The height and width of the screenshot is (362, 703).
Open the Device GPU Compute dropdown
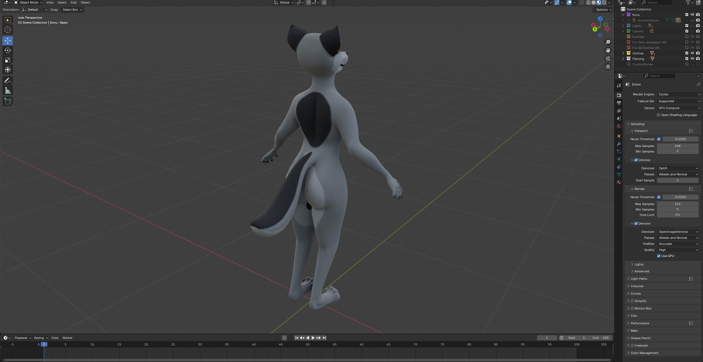pyautogui.click(x=679, y=108)
